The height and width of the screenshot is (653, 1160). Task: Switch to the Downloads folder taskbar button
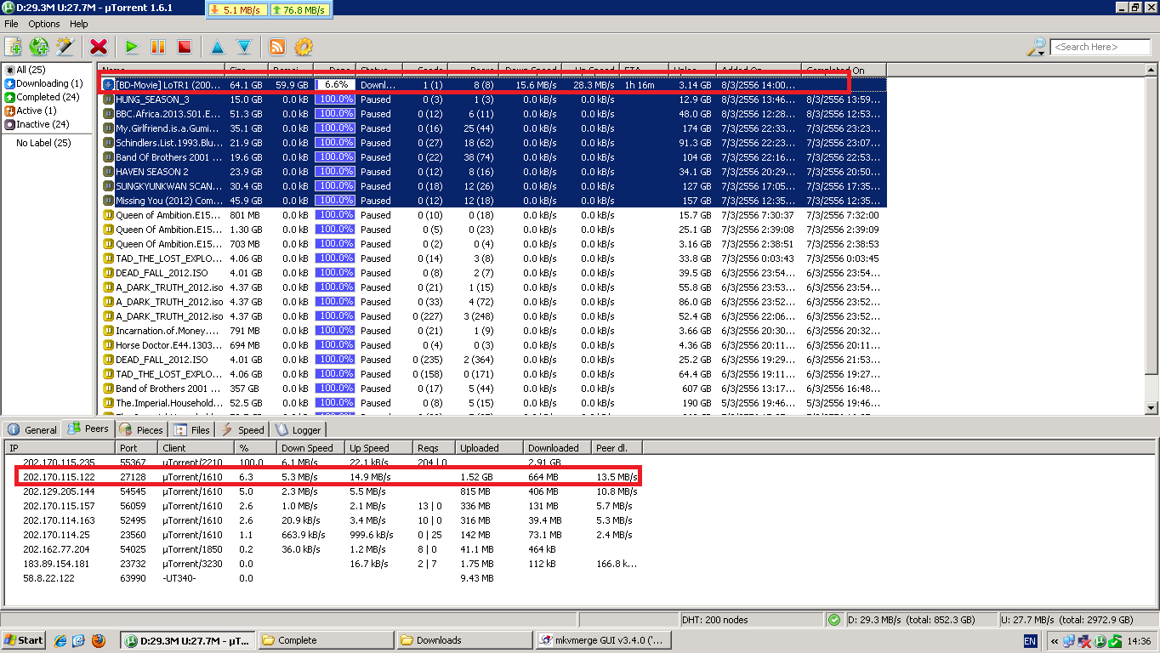click(x=463, y=640)
